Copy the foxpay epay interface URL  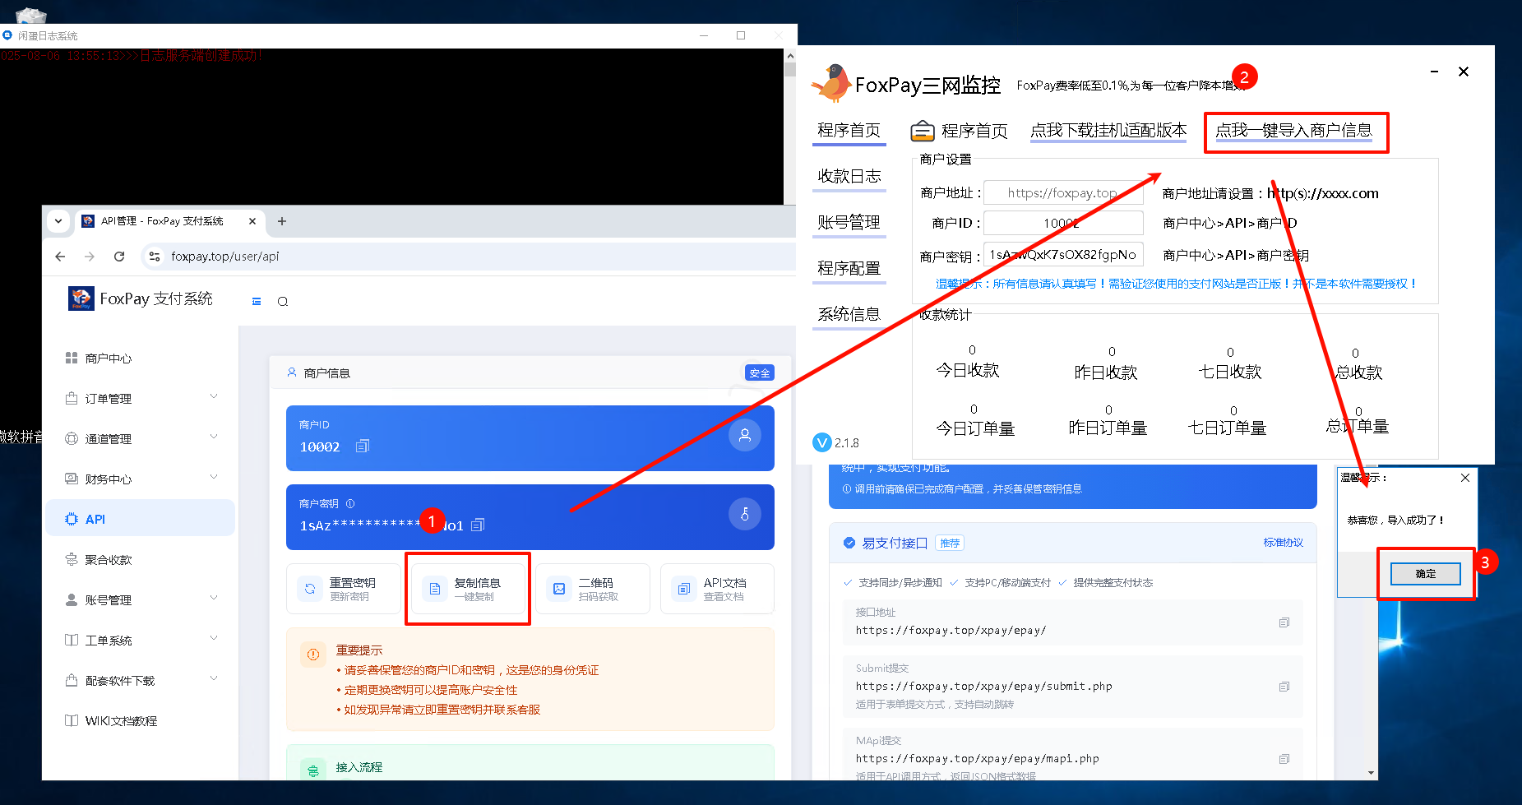1284,622
